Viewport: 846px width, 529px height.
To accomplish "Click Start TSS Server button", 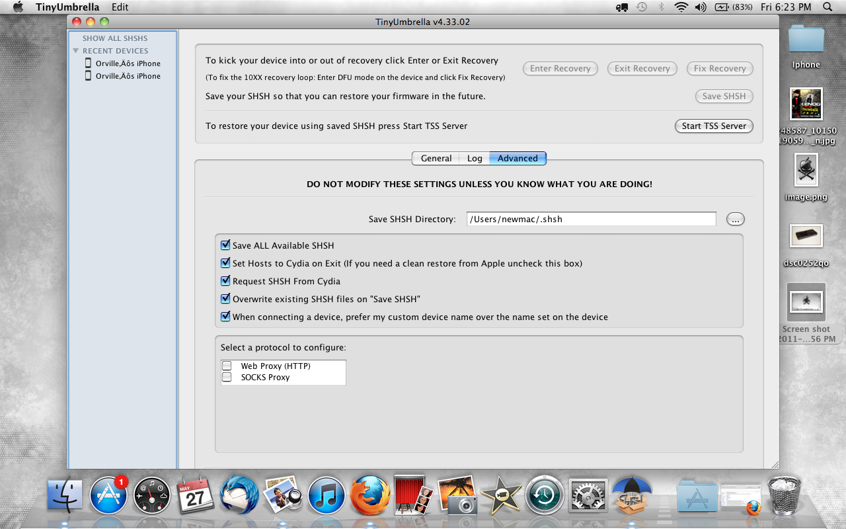I will (x=714, y=126).
